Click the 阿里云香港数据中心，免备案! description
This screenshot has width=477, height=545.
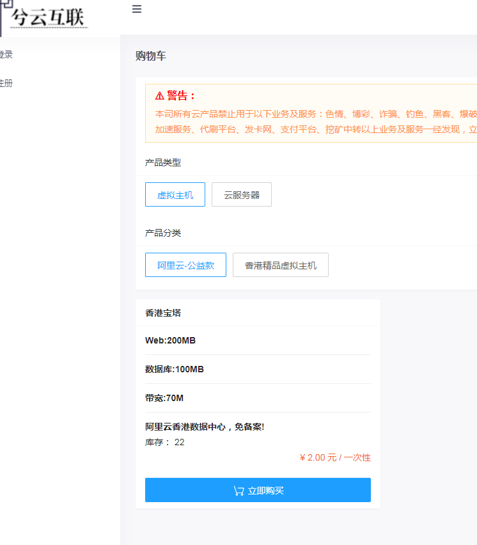tap(205, 427)
